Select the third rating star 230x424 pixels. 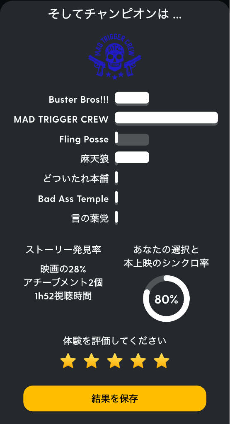pos(115,361)
